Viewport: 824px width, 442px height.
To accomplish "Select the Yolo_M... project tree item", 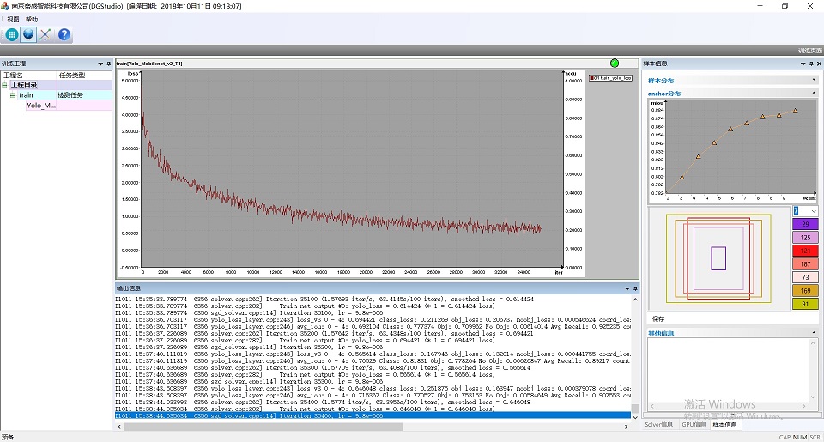I will click(x=40, y=106).
